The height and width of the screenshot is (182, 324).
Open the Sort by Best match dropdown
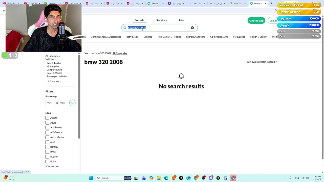[262, 62]
